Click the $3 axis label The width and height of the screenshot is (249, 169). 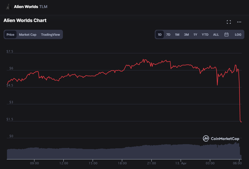click(11, 102)
